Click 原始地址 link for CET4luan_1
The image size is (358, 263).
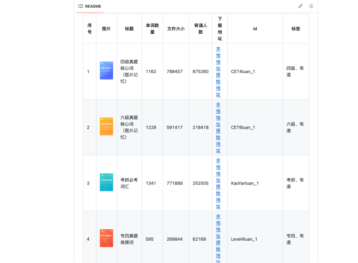219,84
